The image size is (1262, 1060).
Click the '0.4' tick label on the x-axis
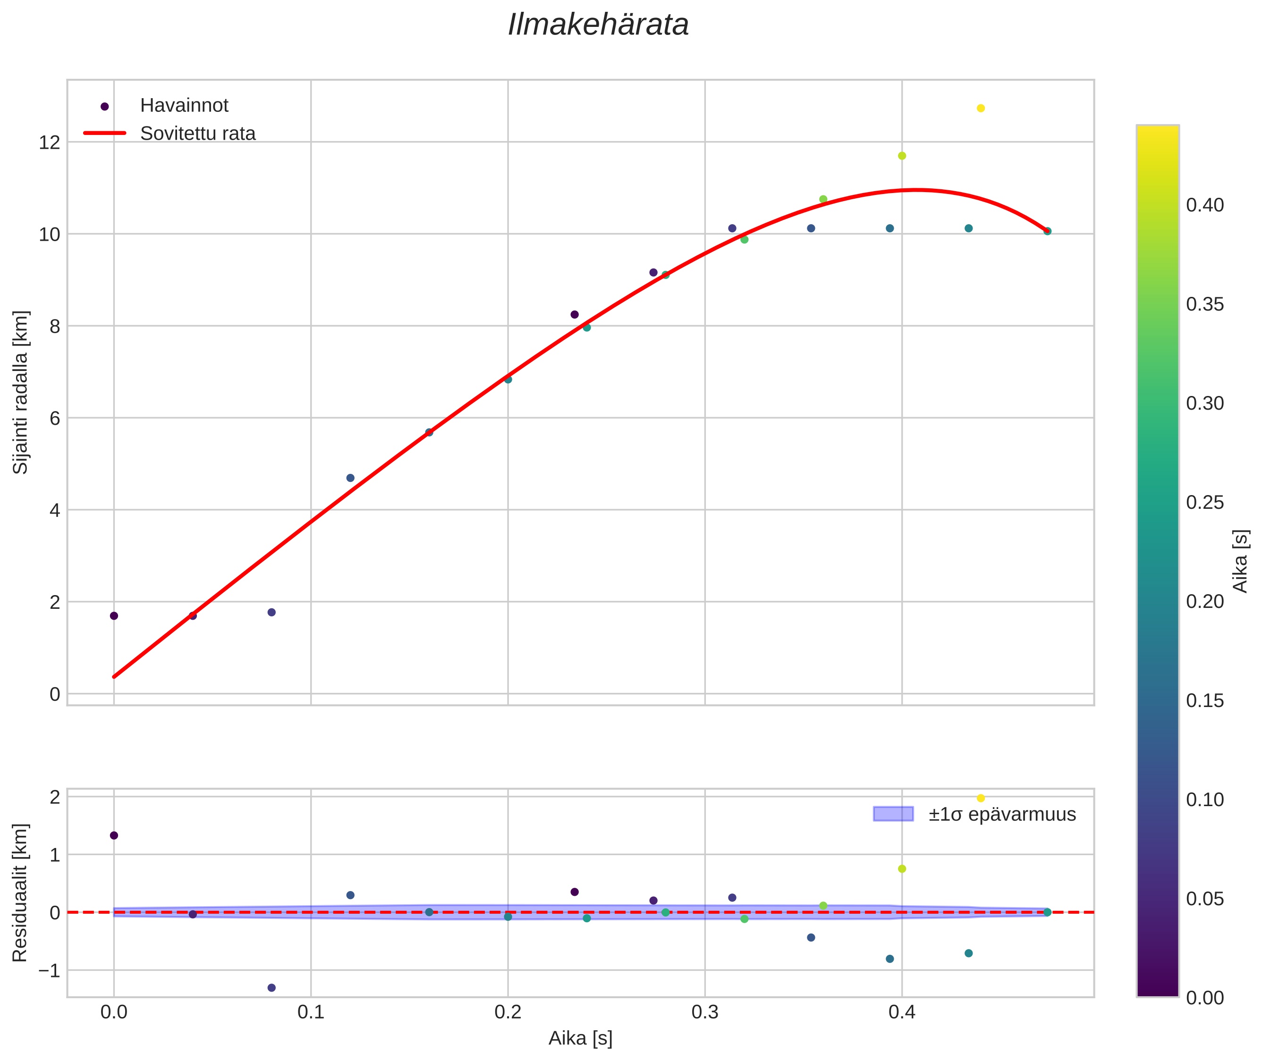901,1012
